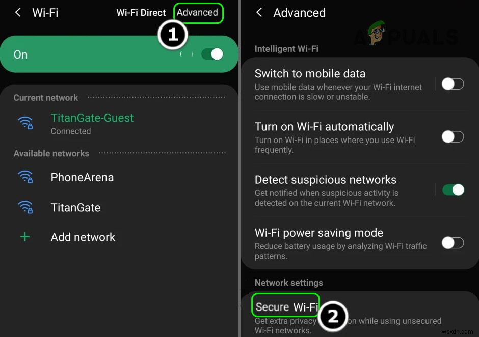Open Wi-Fi Direct
The image size is (479, 337).
tap(141, 13)
